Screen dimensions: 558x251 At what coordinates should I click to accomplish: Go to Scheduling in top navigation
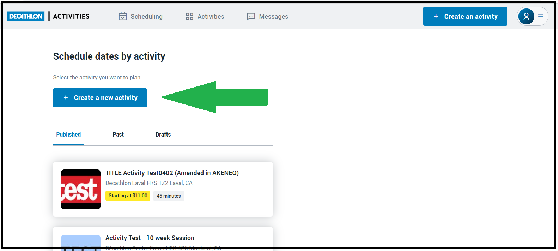pos(146,17)
